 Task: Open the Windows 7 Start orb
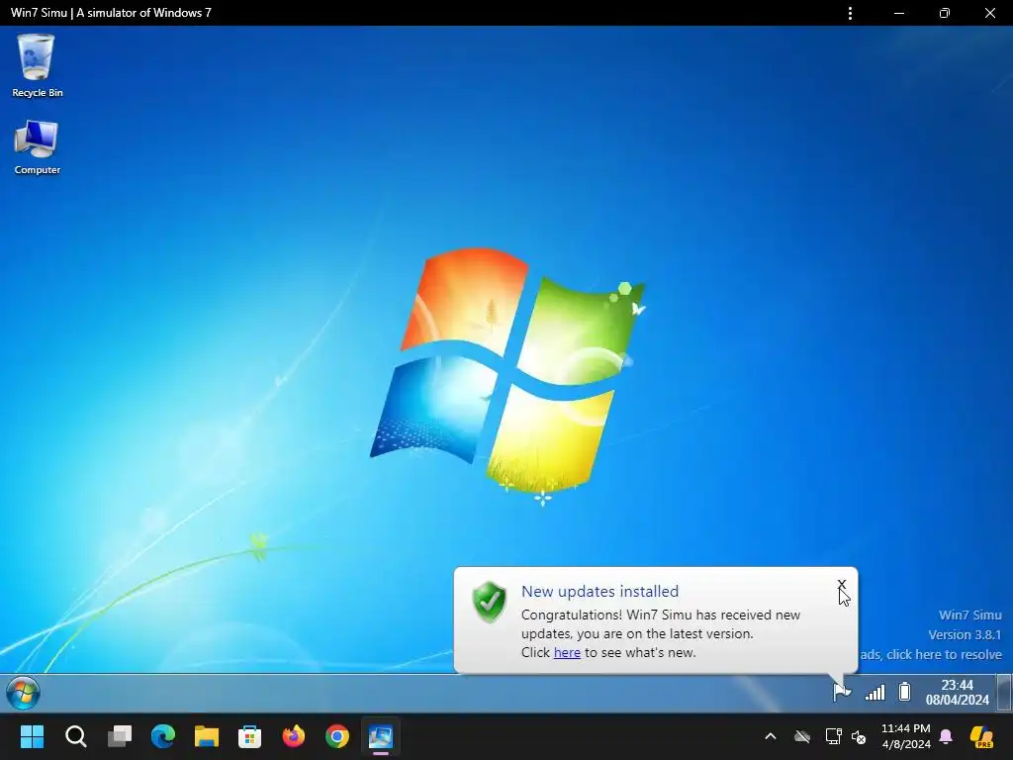click(24, 693)
